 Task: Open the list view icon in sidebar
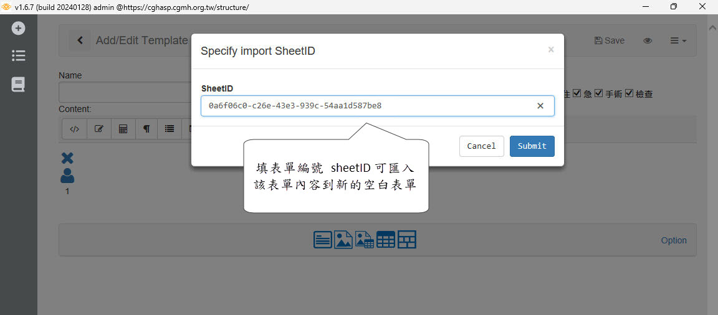click(19, 56)
